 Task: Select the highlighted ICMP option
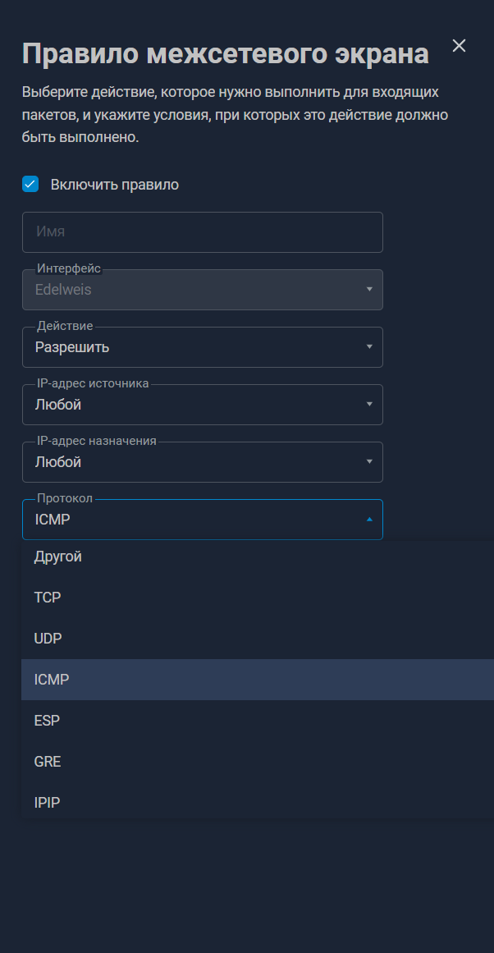tap(52, 680)
